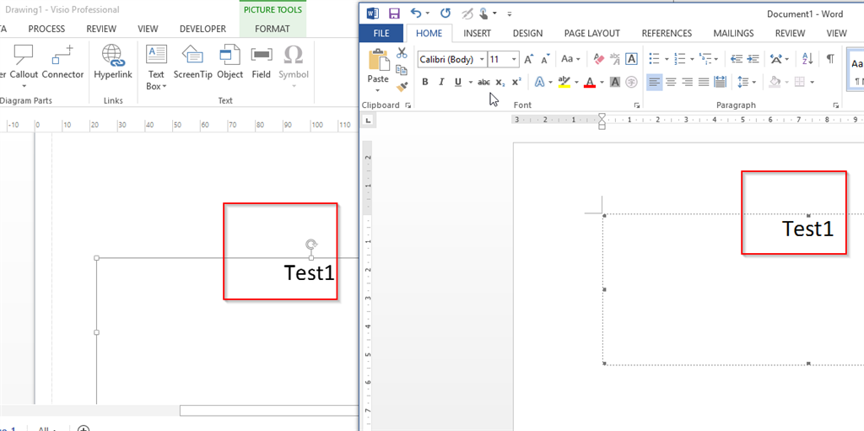Open the font size 11 dropdown

(515, 59)
